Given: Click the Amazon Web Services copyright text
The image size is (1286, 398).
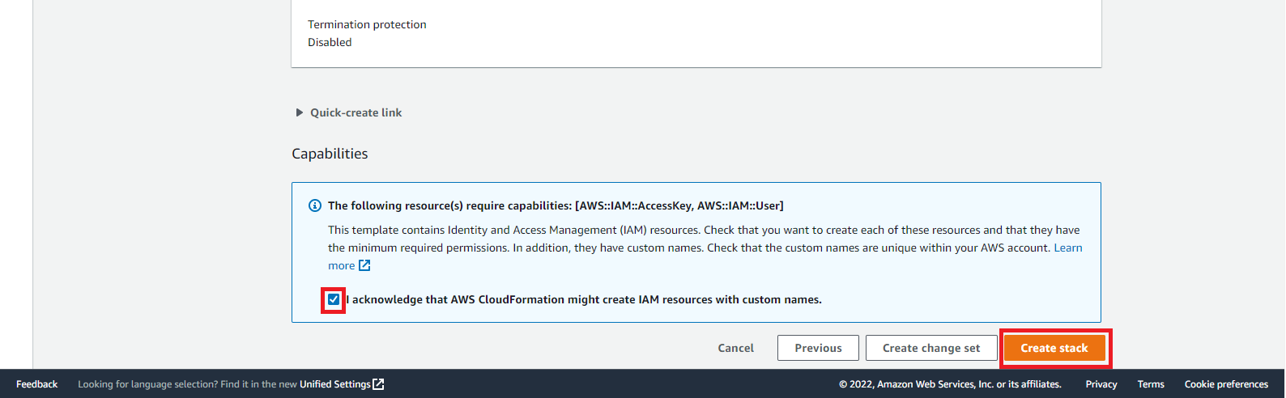Looking at the screenshot, I should coord(950,384).
